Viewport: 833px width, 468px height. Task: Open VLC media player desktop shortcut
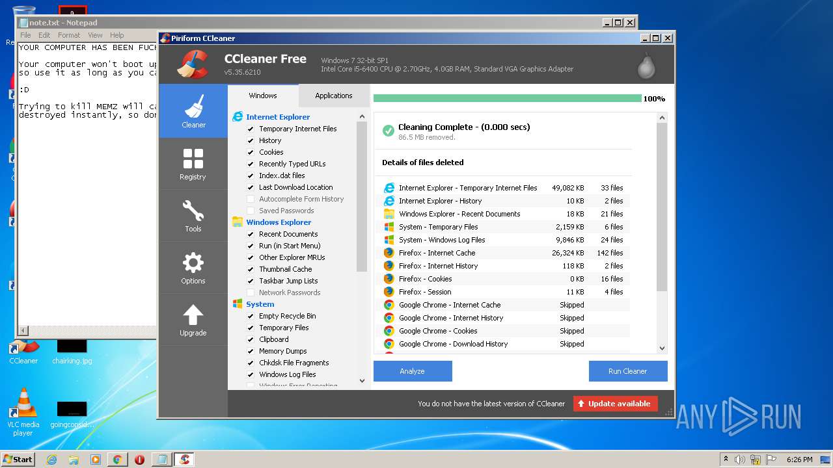(x=23, y=411)
